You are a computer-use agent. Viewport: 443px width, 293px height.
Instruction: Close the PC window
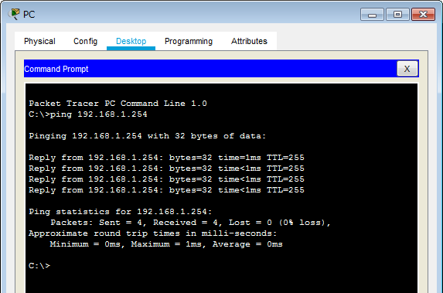pyautogui.click(x=423, y=15)
